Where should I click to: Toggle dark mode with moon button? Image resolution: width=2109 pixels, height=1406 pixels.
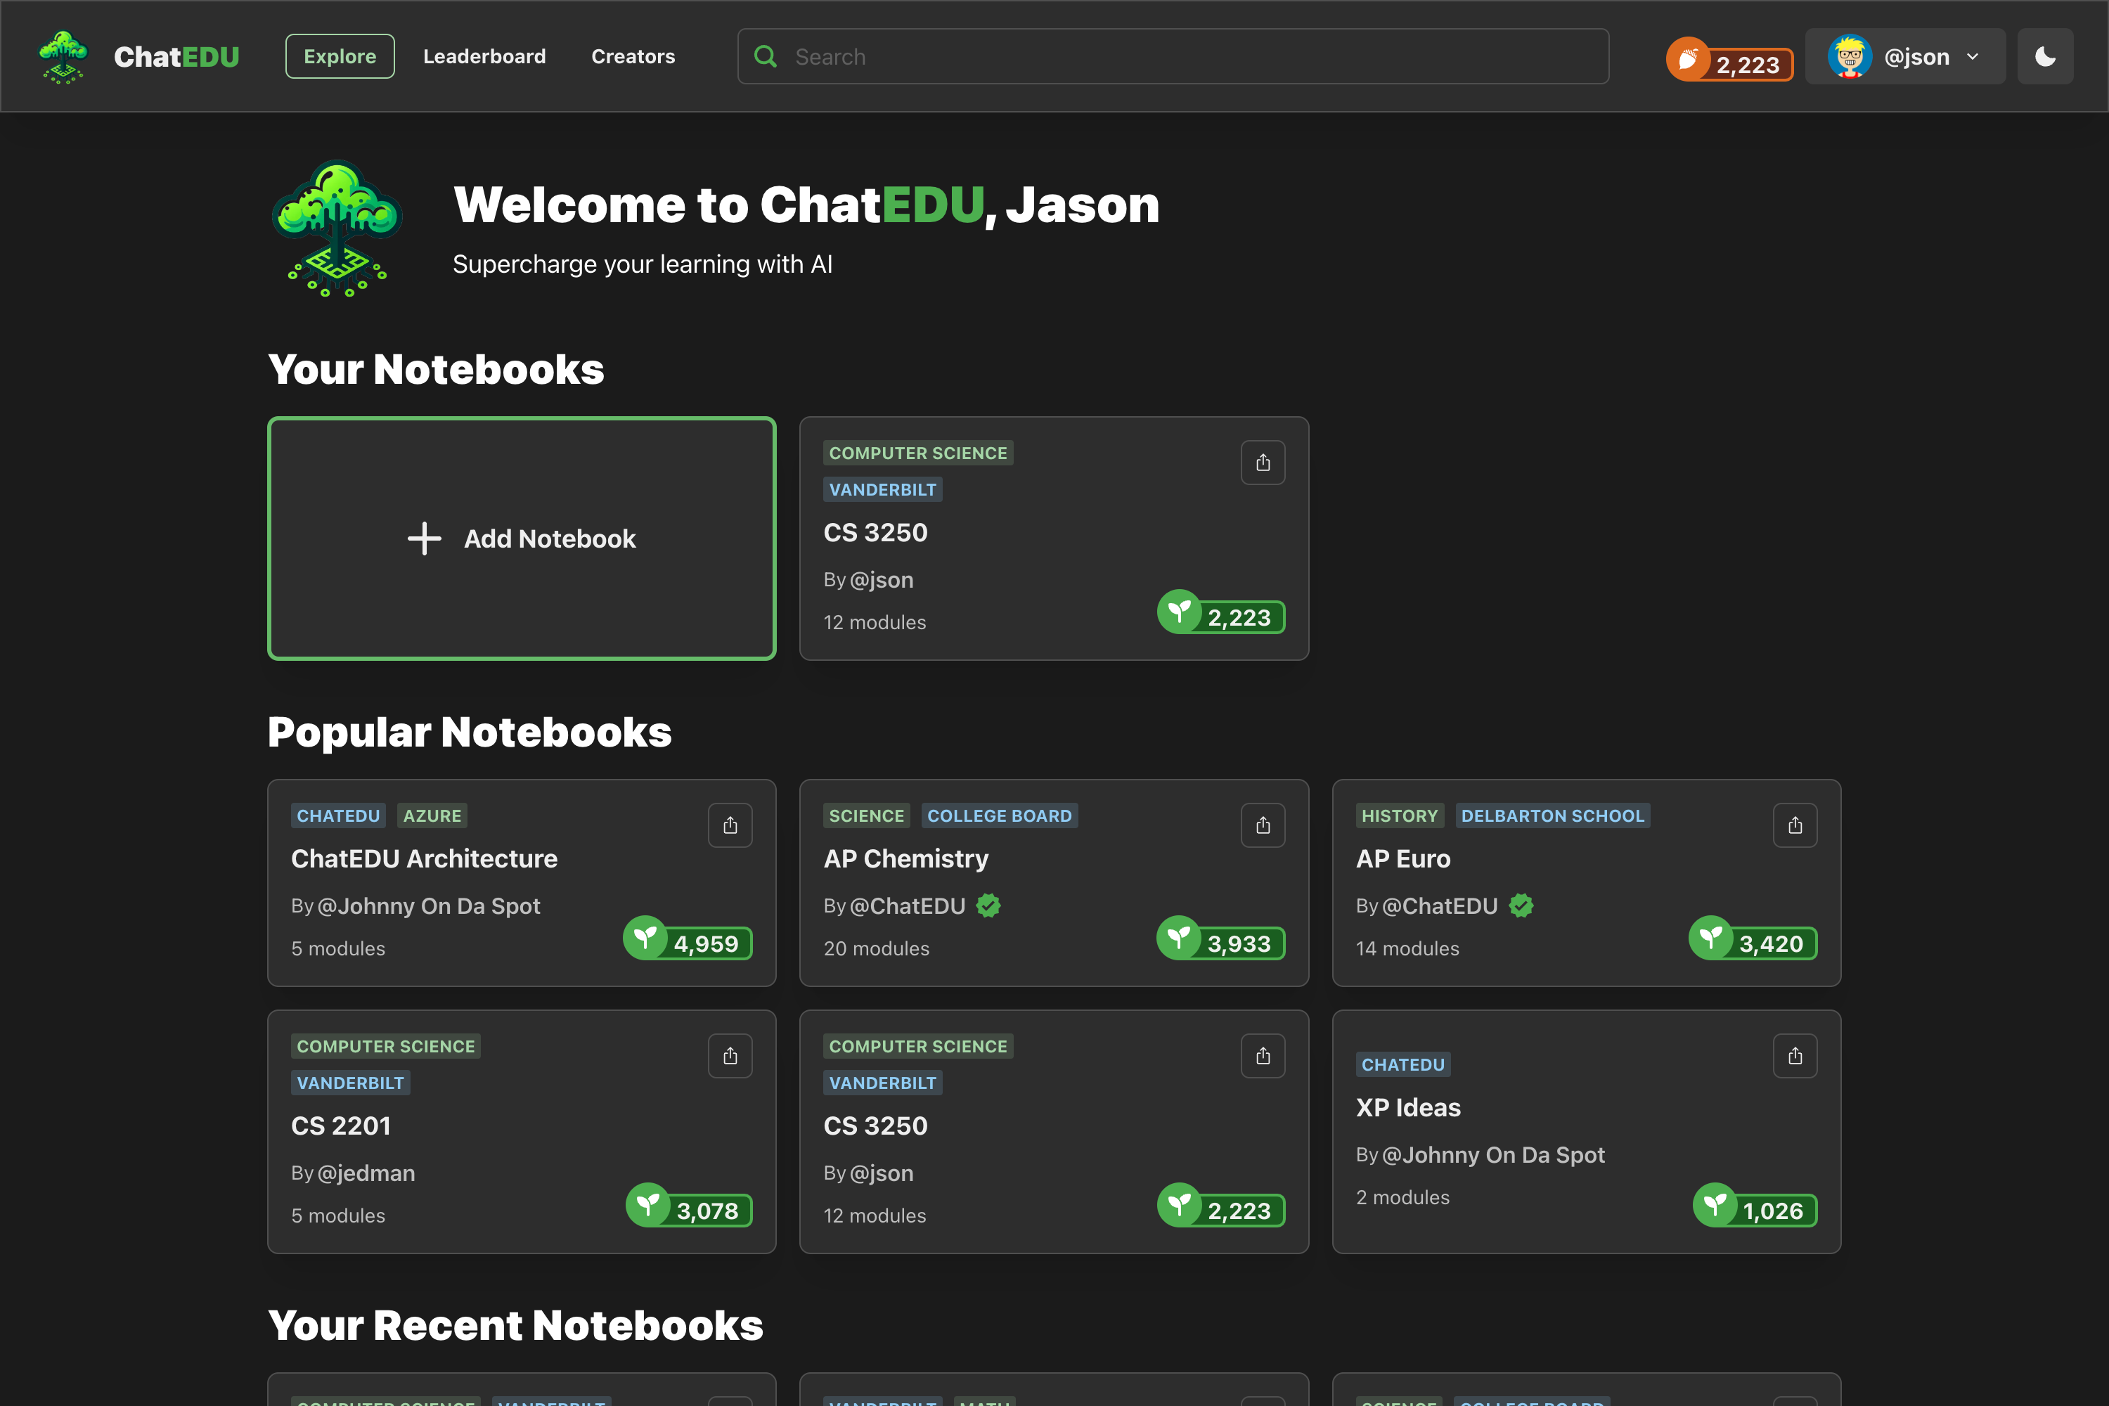click(x=2044, y=56)
